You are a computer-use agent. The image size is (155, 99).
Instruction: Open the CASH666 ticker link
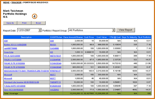pyautogui.click(x=54, y=48)
